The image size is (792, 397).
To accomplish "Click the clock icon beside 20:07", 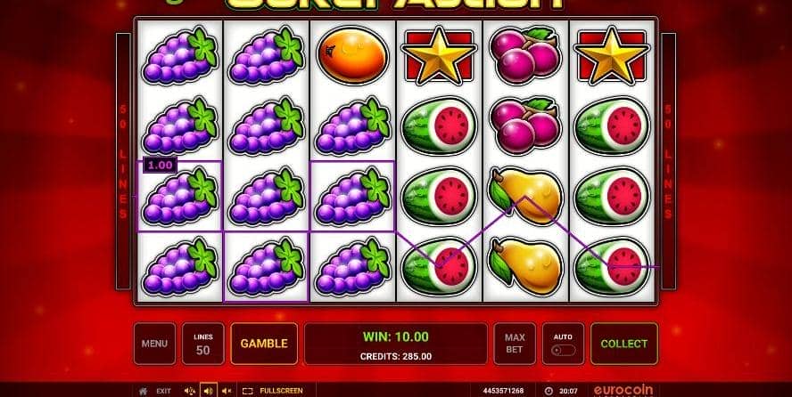I will pos(549,391).
